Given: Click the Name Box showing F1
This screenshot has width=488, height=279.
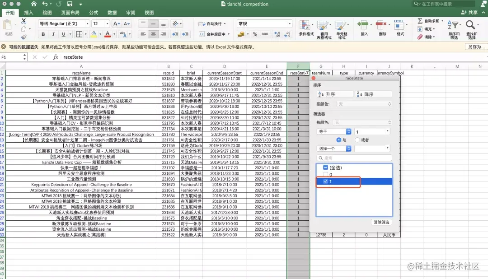Looking at the screenshot, I should [x=12, y=57].
